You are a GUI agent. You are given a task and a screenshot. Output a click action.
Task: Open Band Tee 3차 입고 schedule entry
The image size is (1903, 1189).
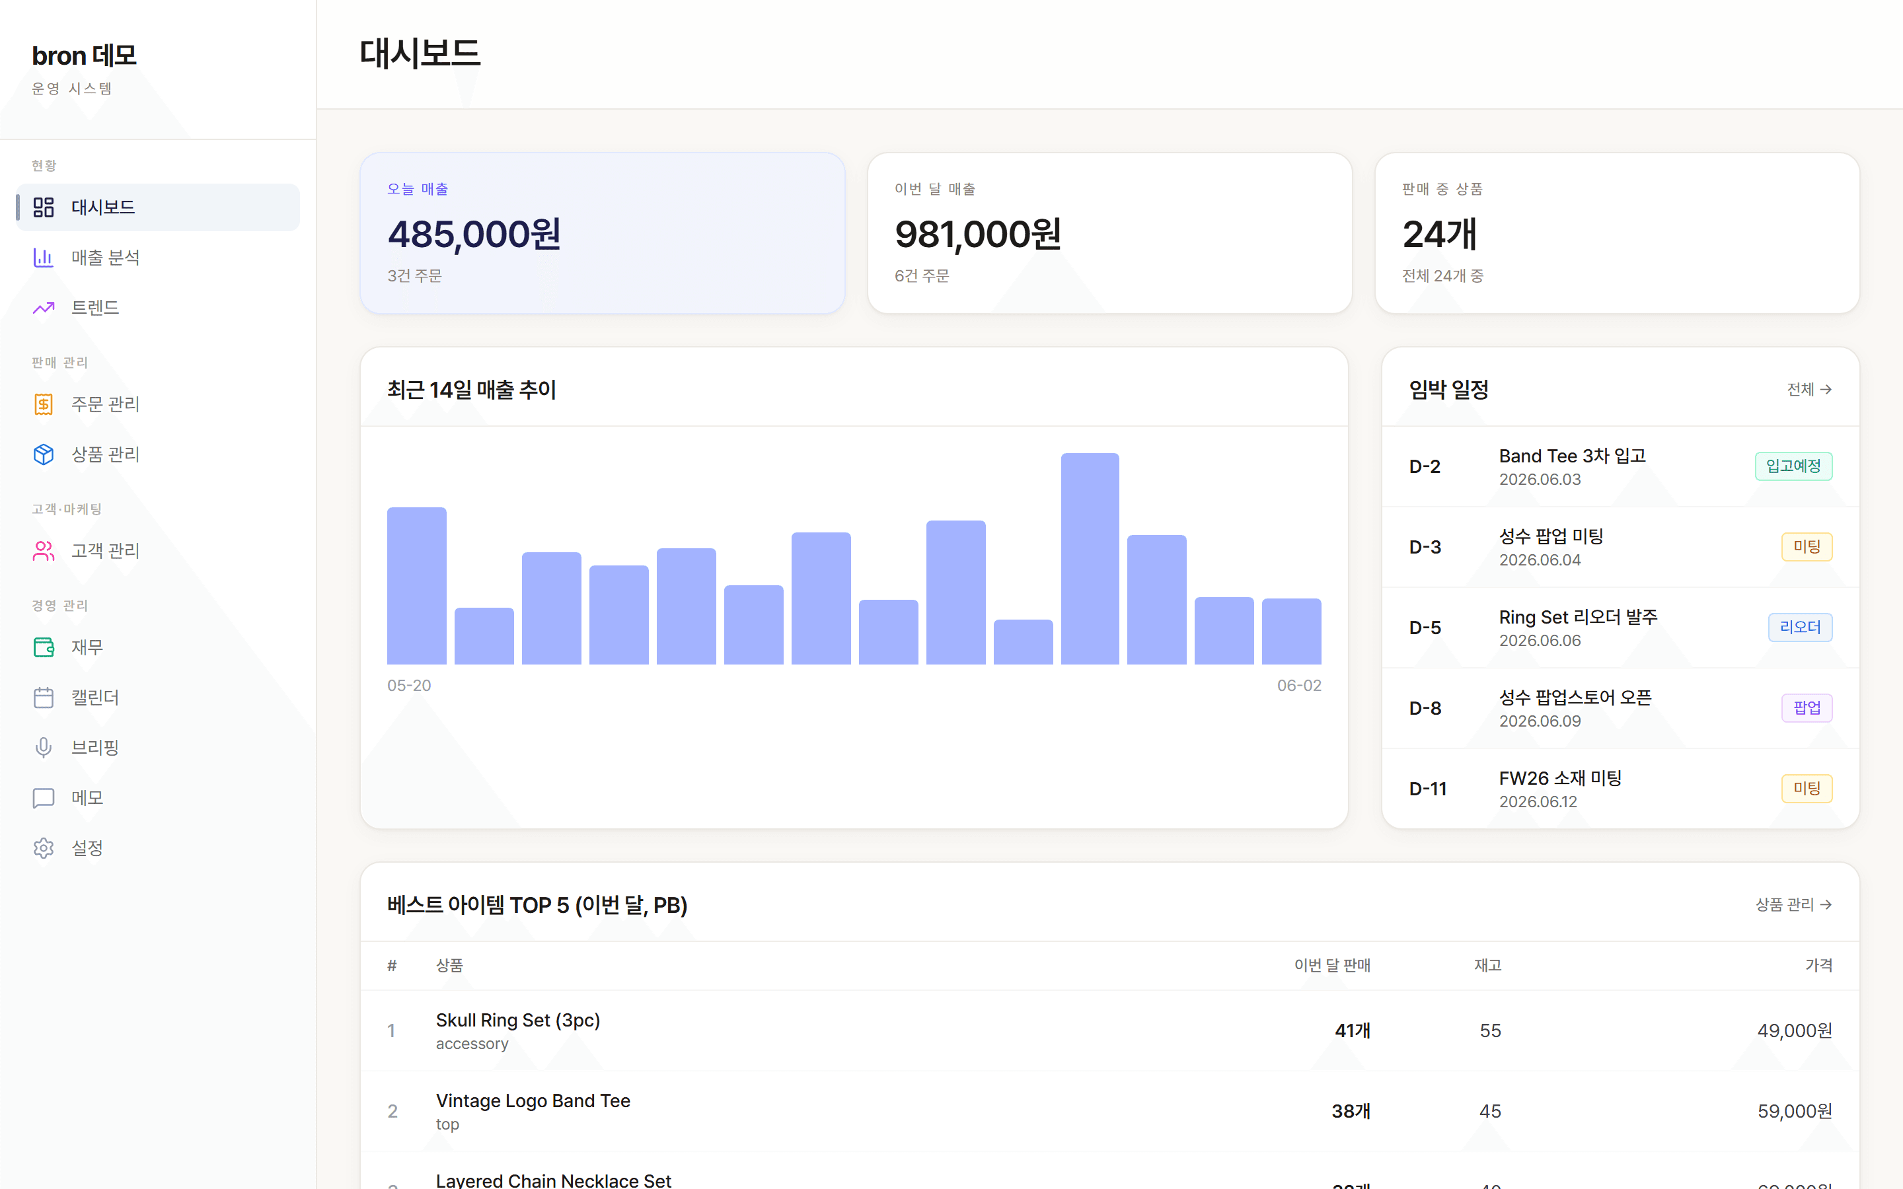(x=1621, y=467)
